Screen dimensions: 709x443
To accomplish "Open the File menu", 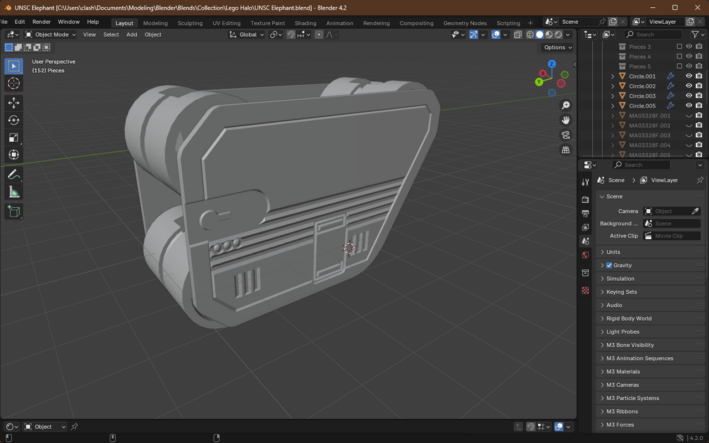I will [x=3, y=22].
